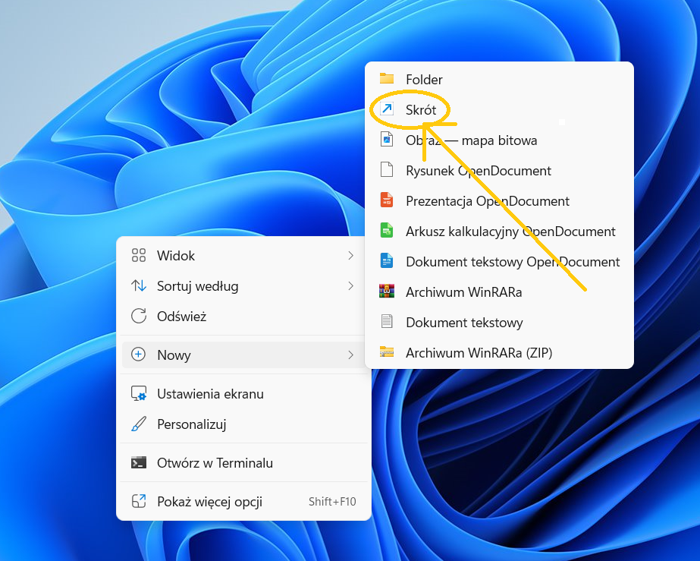This screenshot has height=561, width=700.
Task: Click the Pokaż więcej opcji icon
Action: click(139, 501)
